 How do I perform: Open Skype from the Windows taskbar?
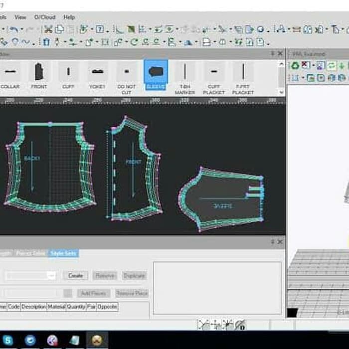click(8, 341)
